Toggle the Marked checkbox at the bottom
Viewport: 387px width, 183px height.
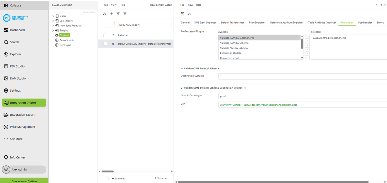(x=106, y=178)
